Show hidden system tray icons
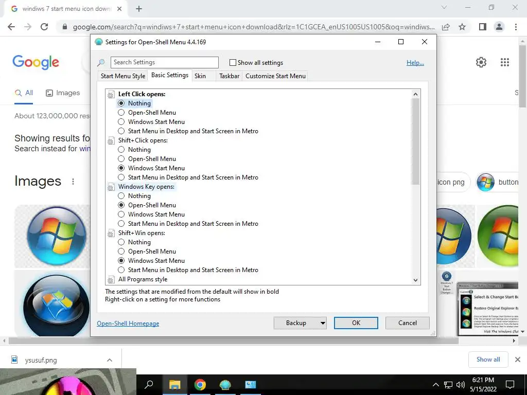 tap(435, 385)
